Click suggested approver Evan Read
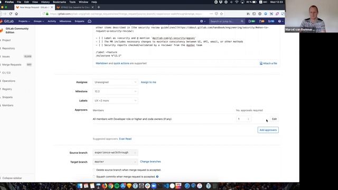The width and height of the screenshot is (338, 190). [x=125, y=139]
